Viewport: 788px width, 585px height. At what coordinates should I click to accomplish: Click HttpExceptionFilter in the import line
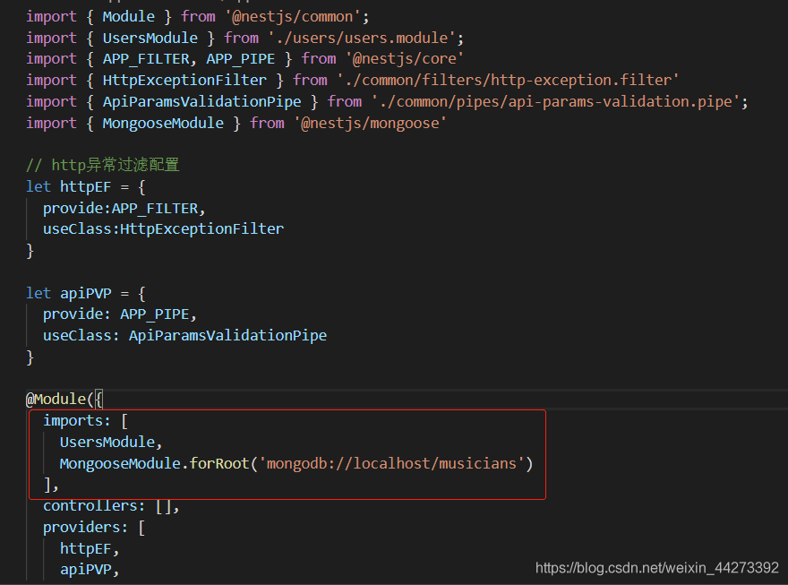[x=184, y=81]
